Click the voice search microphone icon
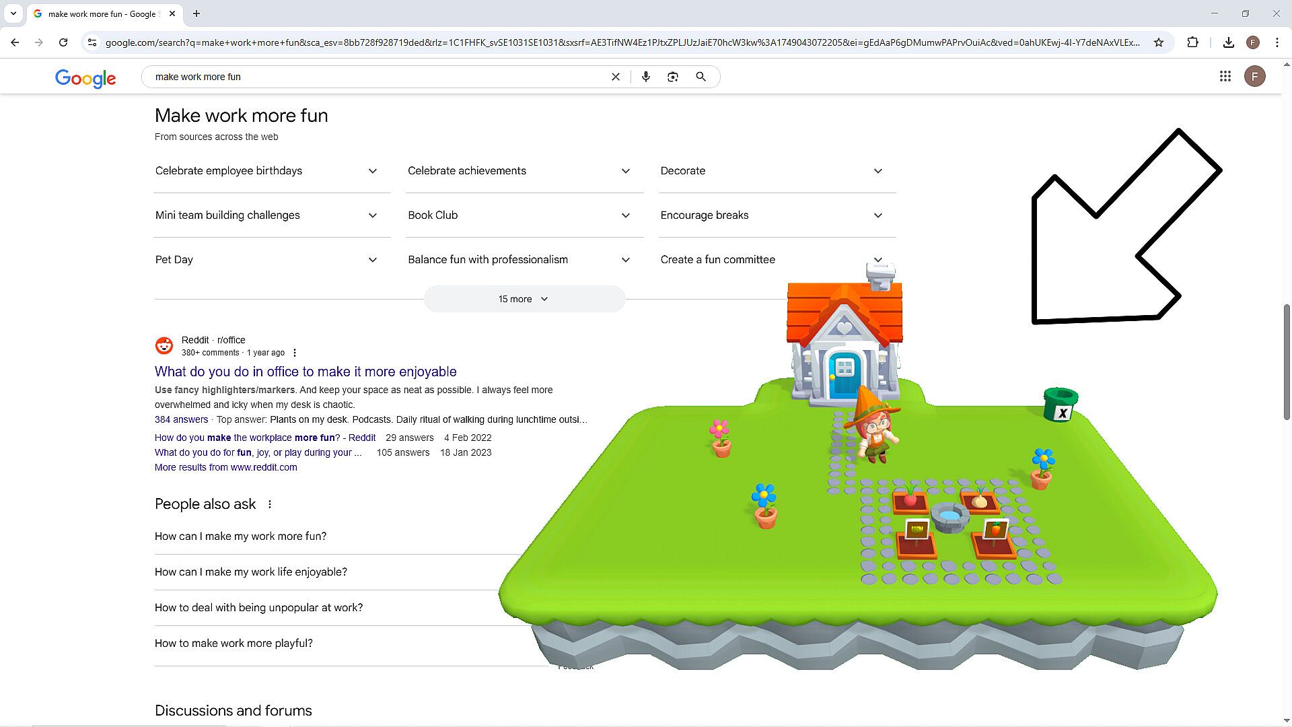Image resolution: width=1292 pixels, height=727 pixels. (x=645, y=77)
